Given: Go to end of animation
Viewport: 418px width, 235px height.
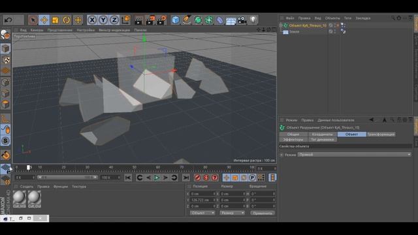Looking at the screenshot, I should pos(185,178).
